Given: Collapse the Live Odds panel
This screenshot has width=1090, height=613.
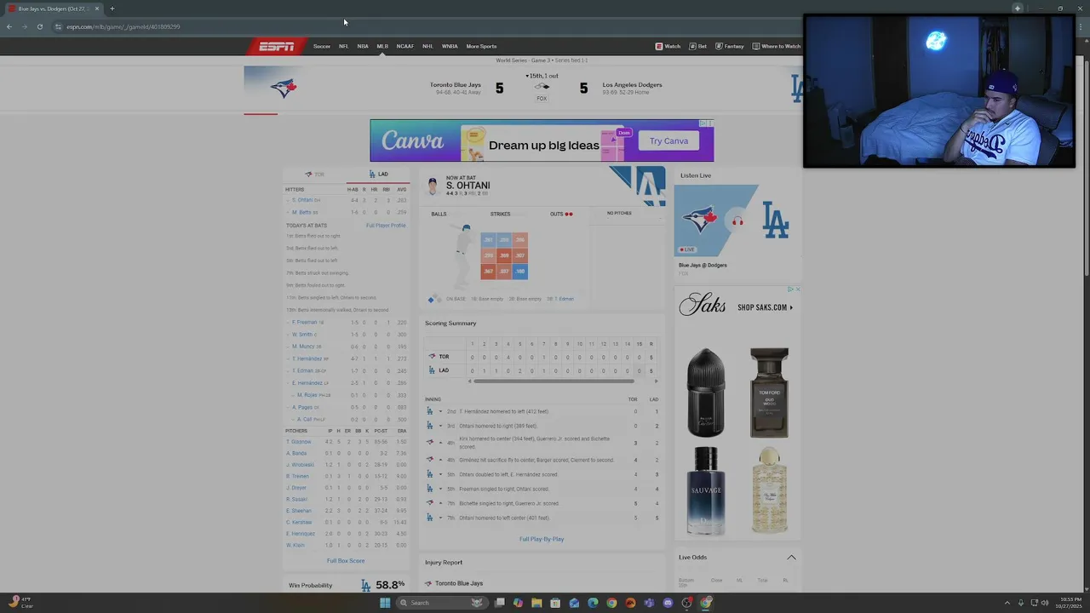Looking at the screenshot, I should point(791,558).
